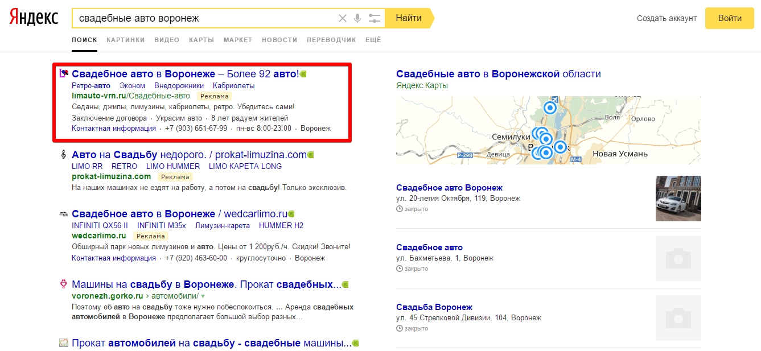Open the Лимузин-карета sitelink
The width and height of the screenshot is (761, 351).
223,225
